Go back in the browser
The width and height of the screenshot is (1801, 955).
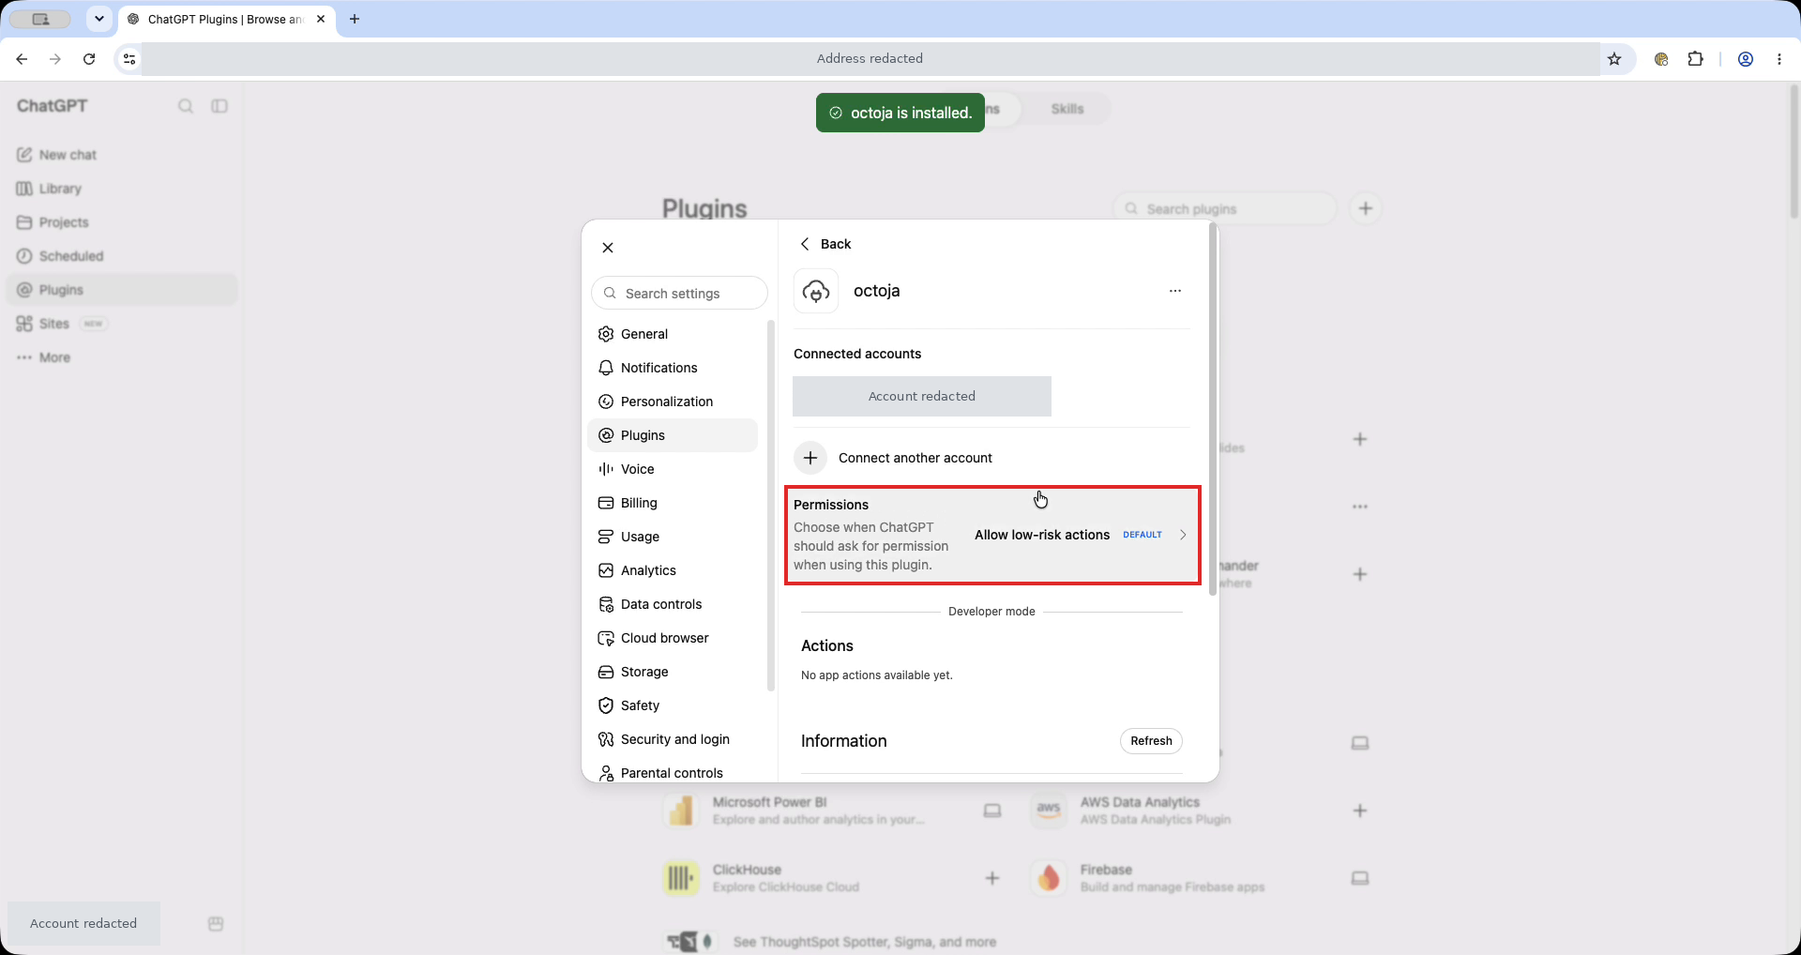[x=22, y=58]
